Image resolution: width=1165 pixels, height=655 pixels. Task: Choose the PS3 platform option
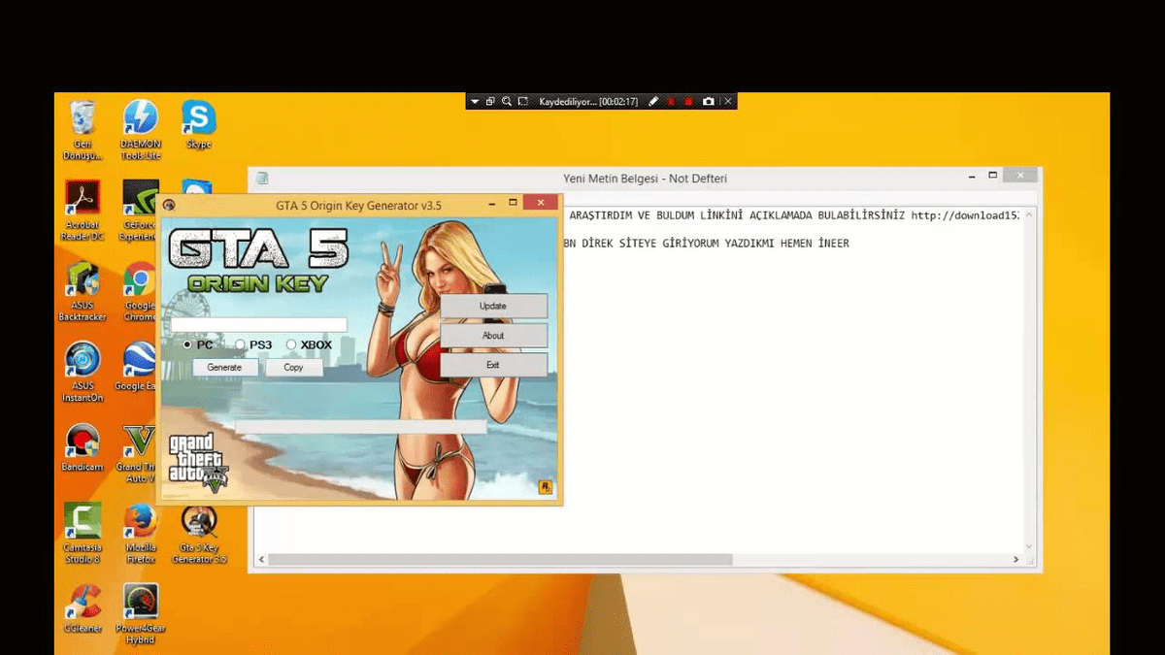click(x=241, y=344)
